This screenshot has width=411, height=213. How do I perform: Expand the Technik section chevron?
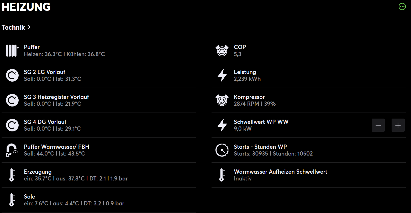[29, 27]
